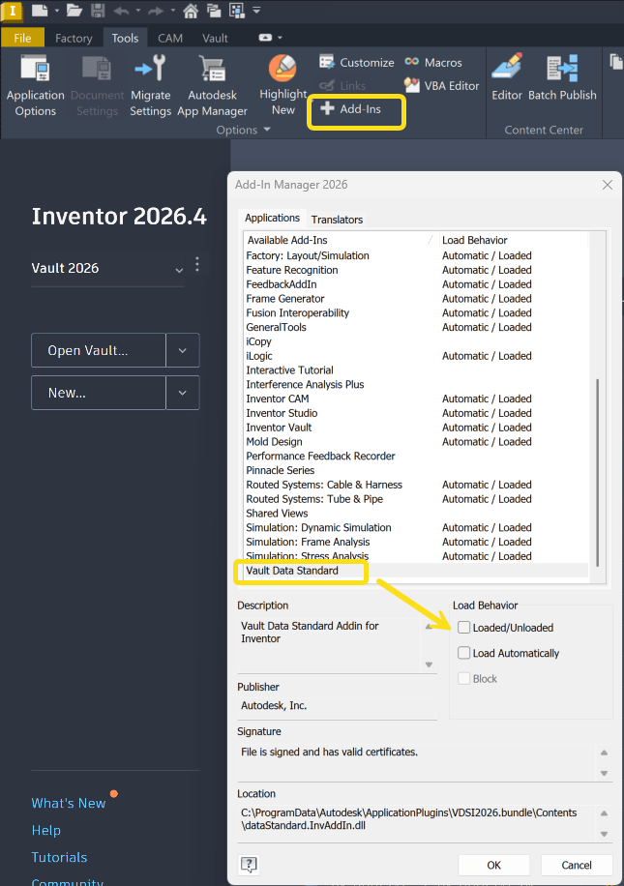Launch Autodesk App Manager
The width and height of the screenshot is (624, 886).
213,86
